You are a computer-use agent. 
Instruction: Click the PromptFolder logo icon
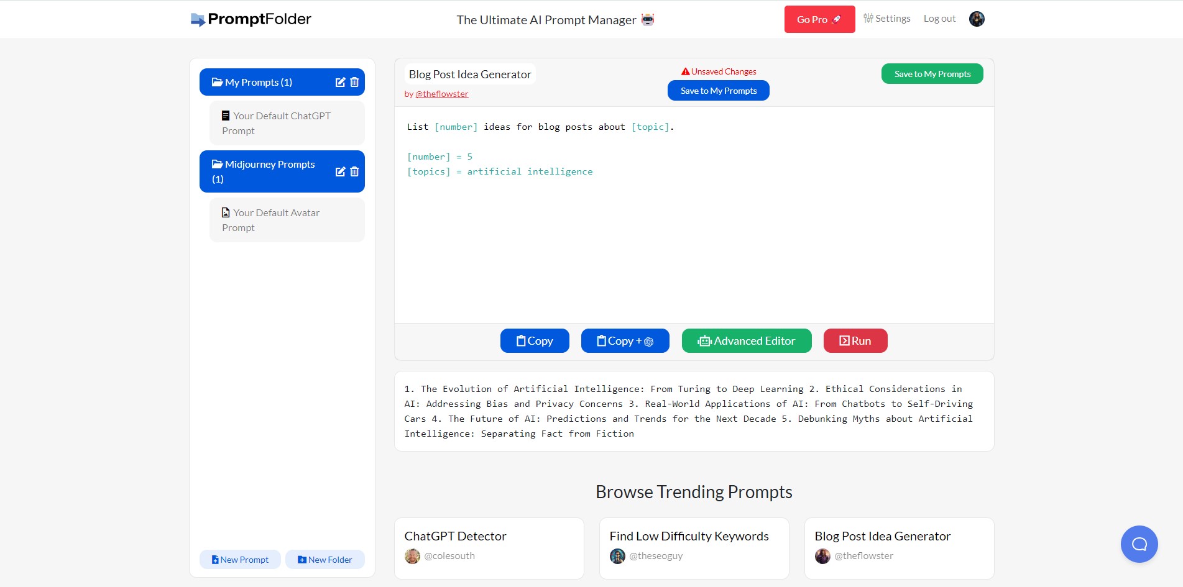(198, 20)
